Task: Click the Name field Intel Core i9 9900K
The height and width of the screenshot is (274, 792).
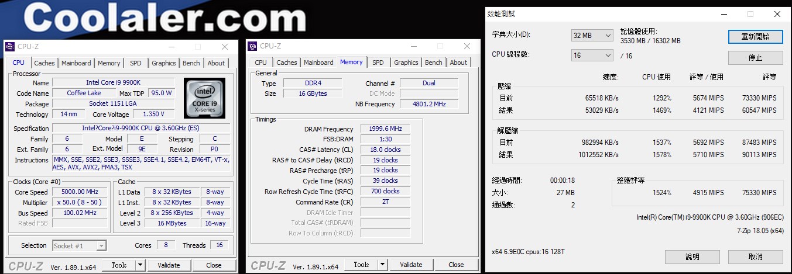Action: [x=114, y=83]
